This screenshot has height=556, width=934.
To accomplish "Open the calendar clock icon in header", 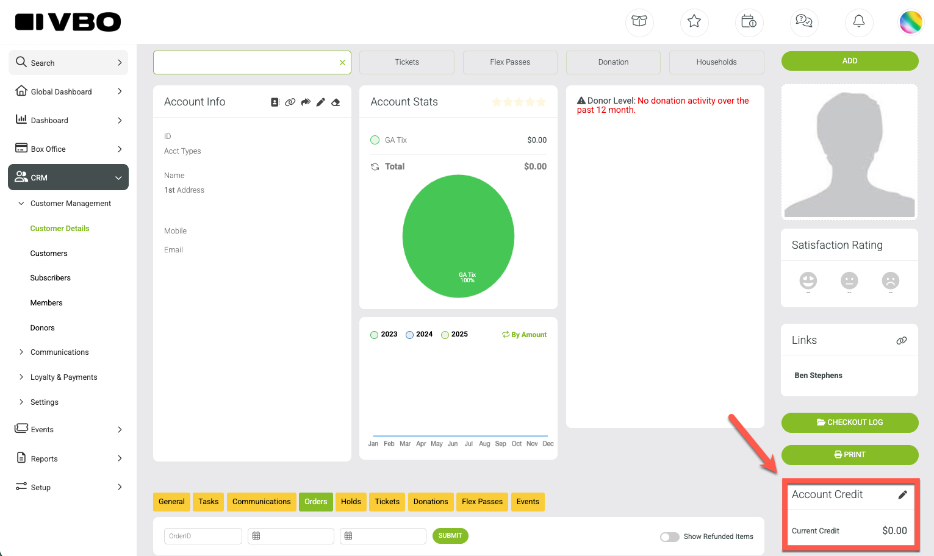I will pyautogui.click(x=749, y=21).
